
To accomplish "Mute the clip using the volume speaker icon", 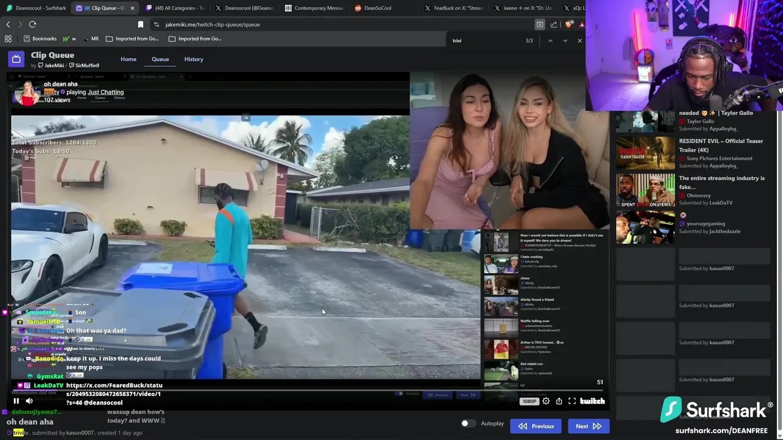I will pos(29,401).
